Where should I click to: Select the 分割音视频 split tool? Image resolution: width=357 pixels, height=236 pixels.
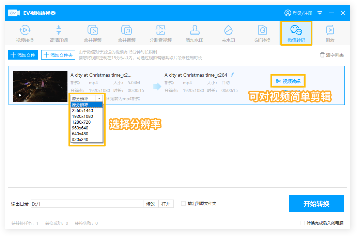pyautogui.click(x=160, y=33)
